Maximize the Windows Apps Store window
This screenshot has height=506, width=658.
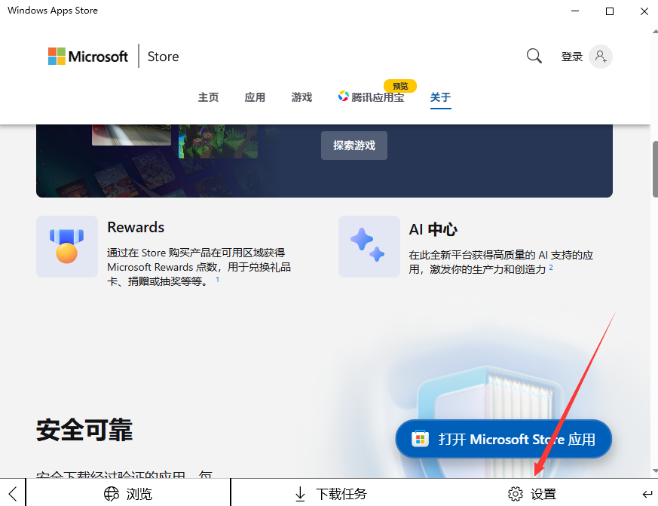click(x=610, y=11)
